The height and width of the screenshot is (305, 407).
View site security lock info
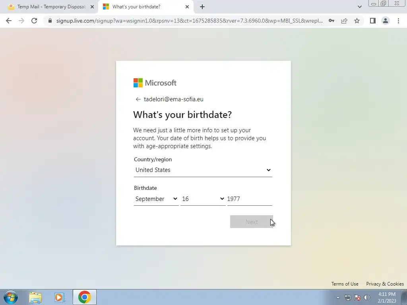(x=50, y=21)
